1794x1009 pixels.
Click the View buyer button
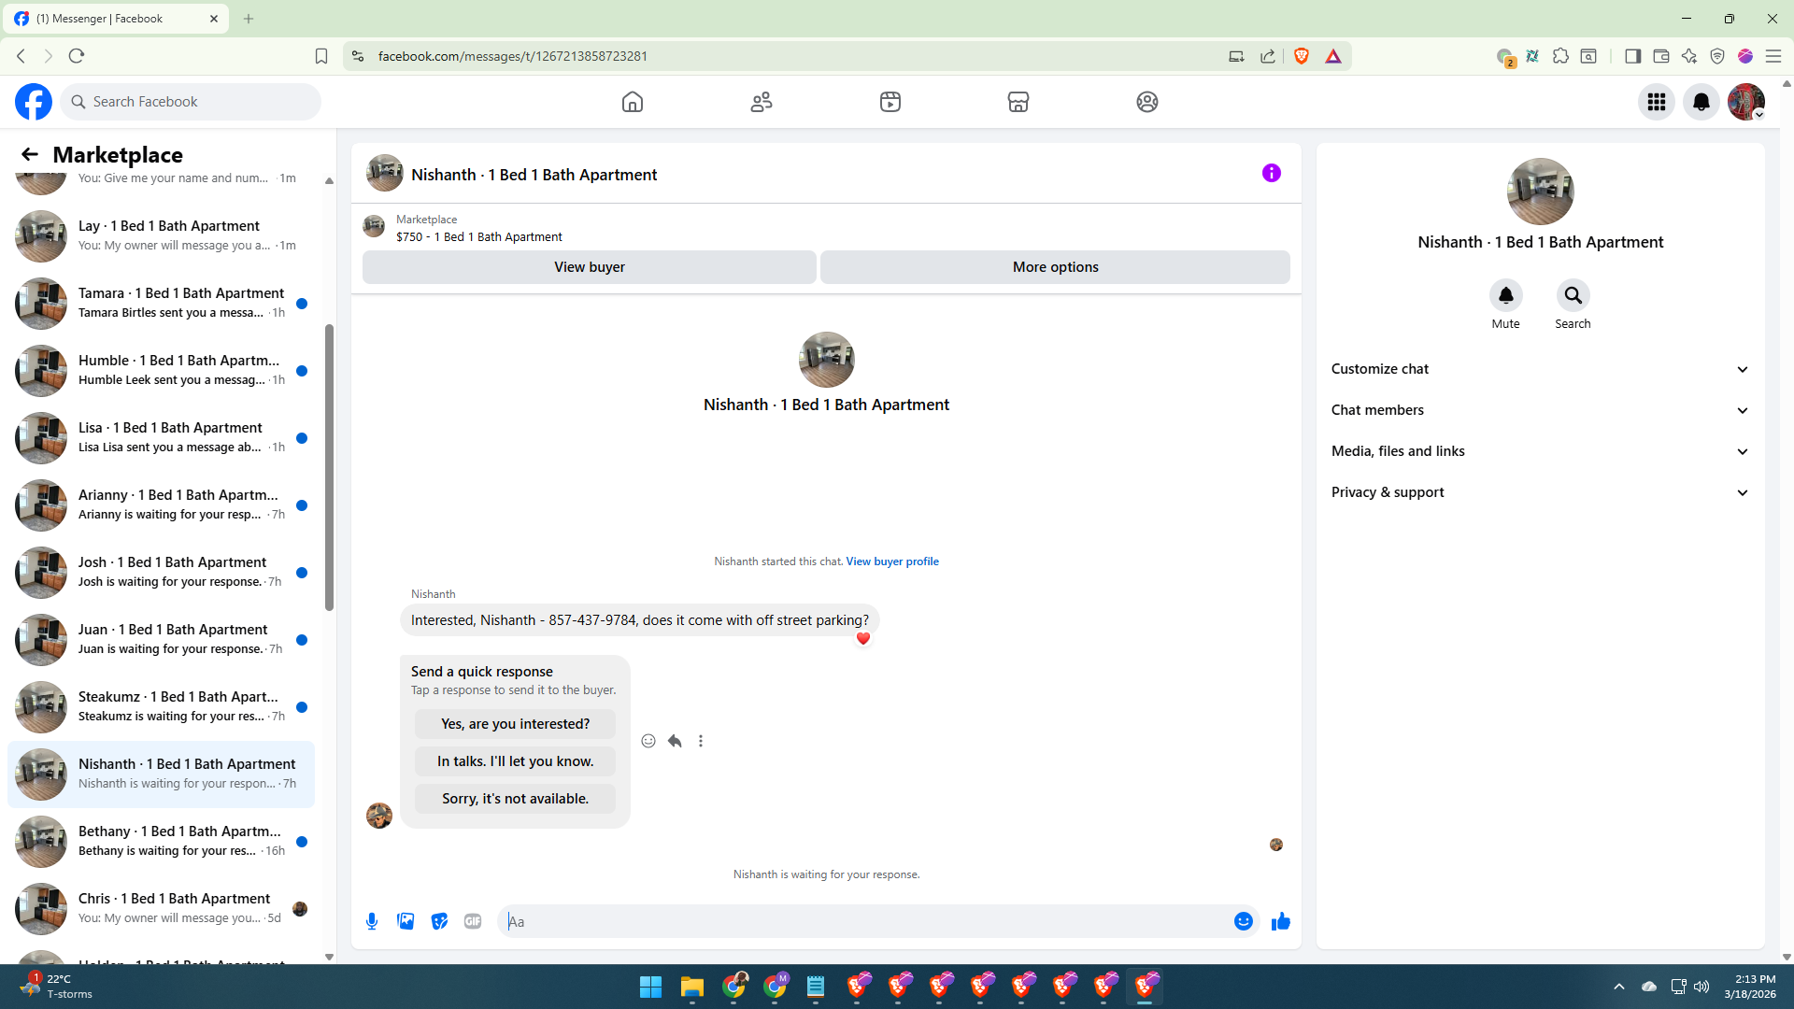pos(589,267)
